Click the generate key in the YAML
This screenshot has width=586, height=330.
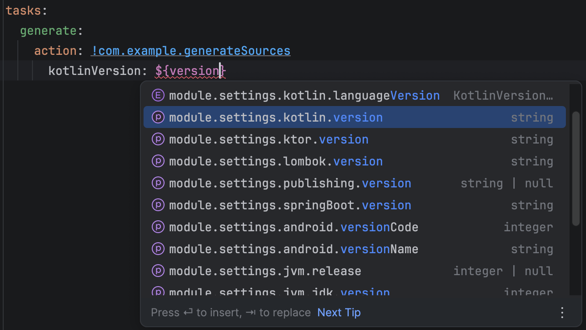point(48,31)
